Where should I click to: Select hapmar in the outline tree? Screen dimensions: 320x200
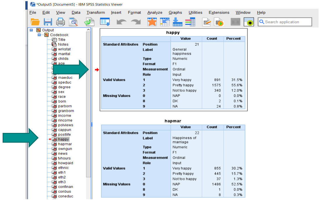pos(65,144)
